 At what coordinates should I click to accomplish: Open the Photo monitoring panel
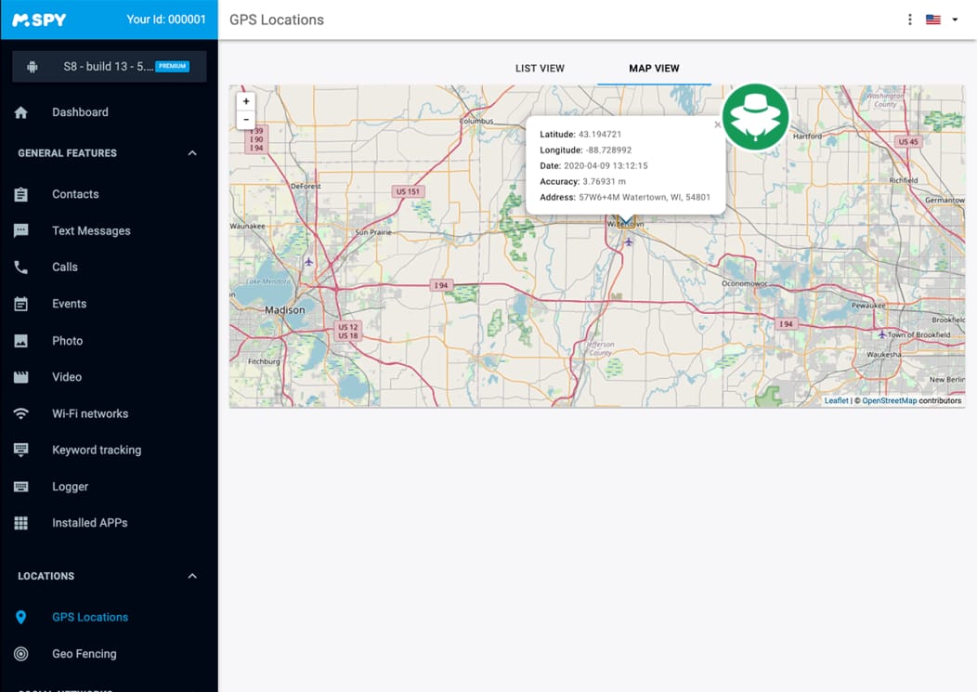coord(67,340)
